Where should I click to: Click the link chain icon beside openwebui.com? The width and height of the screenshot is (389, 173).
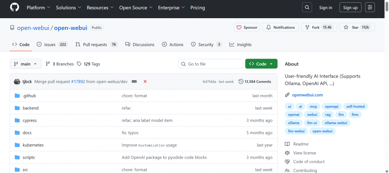287,95
